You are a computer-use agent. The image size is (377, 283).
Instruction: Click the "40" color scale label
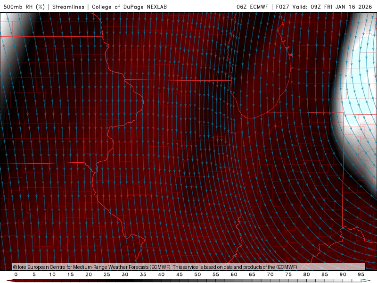pos(161,275)
